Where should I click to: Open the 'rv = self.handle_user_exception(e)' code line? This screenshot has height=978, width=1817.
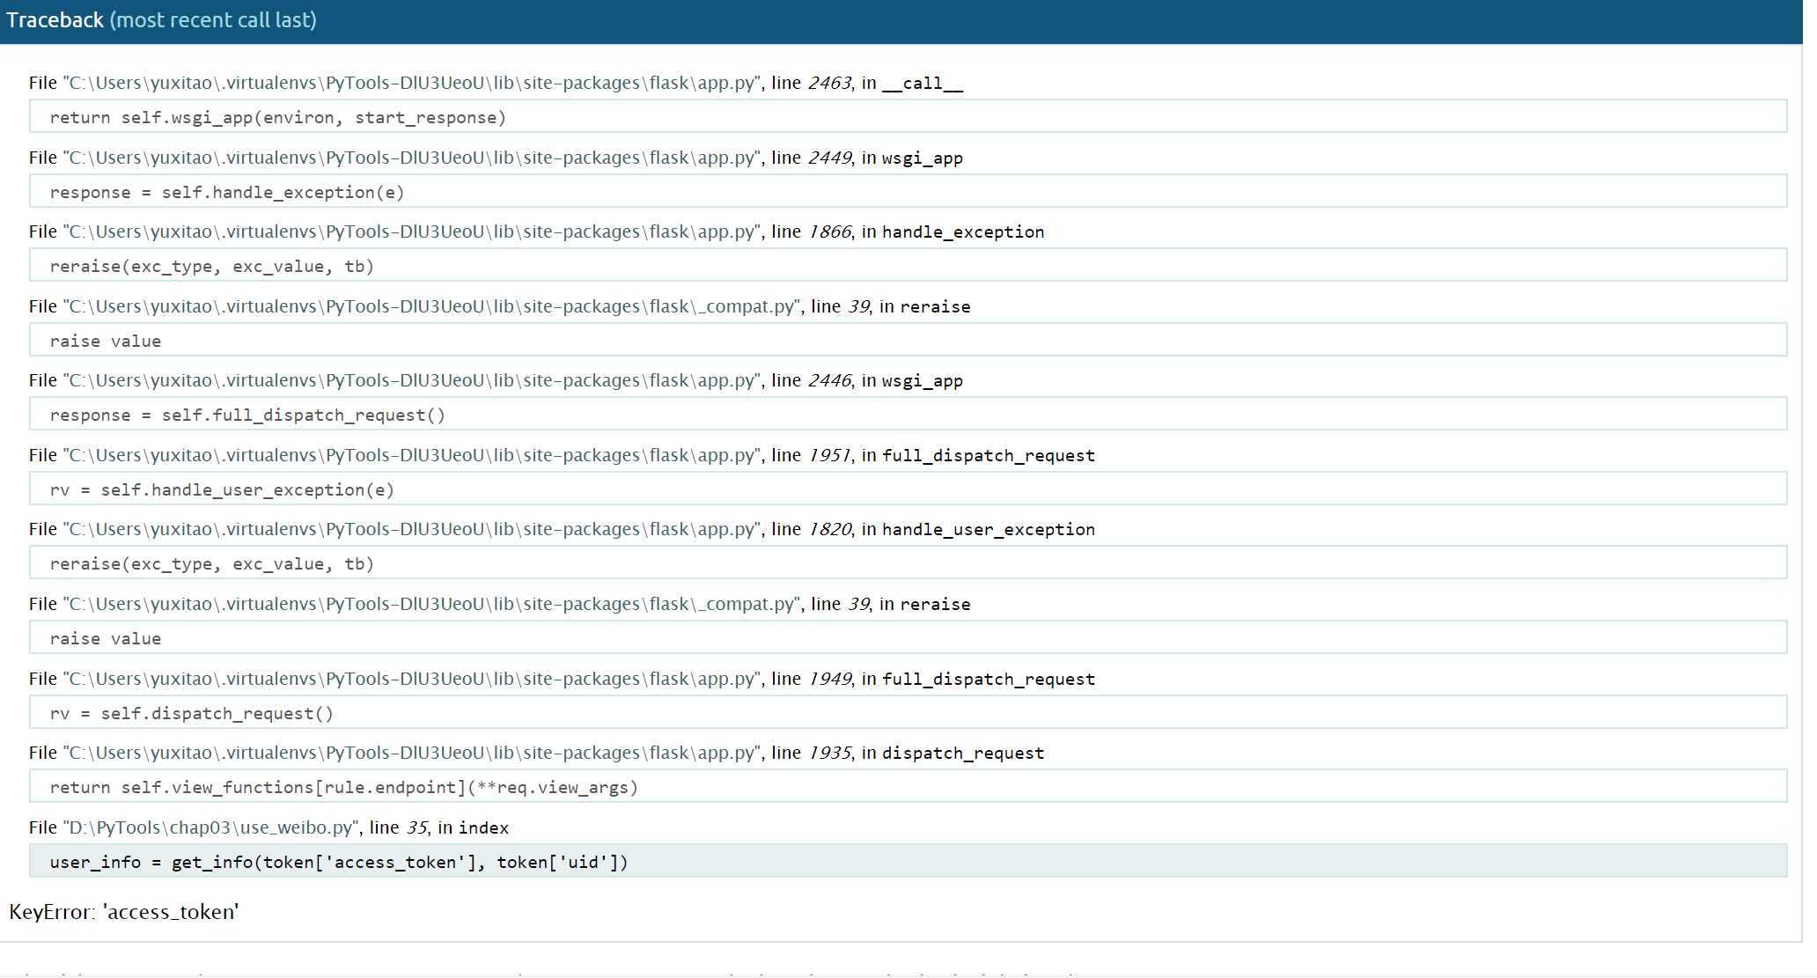(x=908, y=489)
